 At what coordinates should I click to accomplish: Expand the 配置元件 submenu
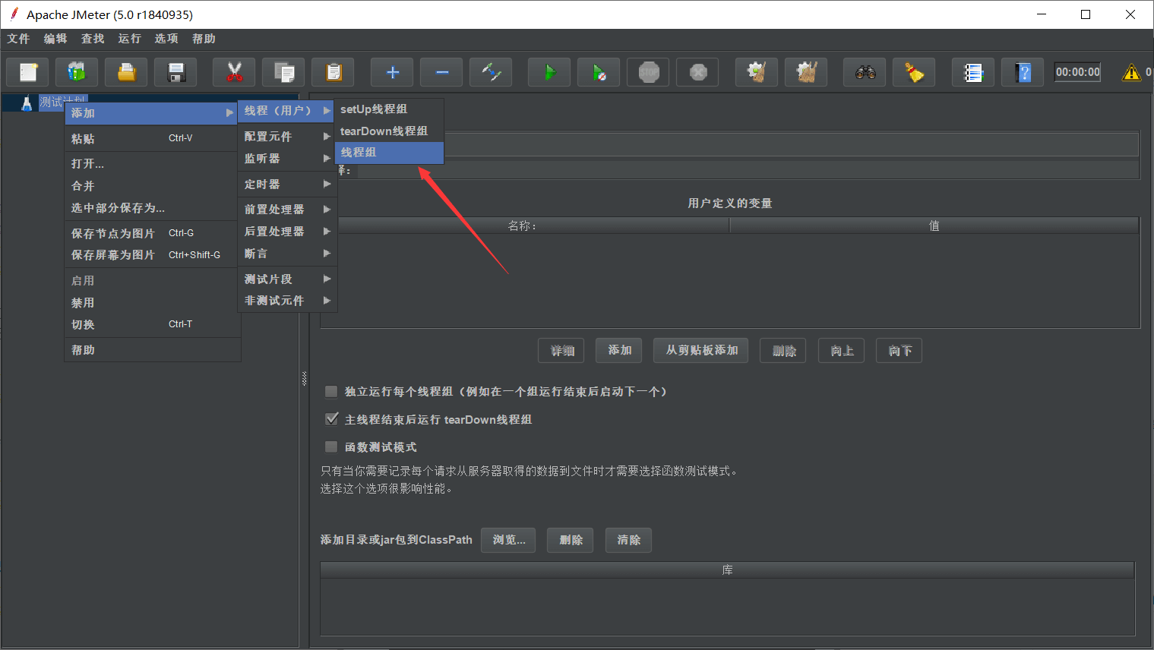[287, 137]
